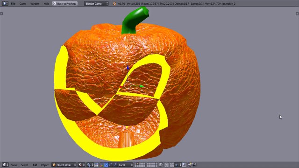299x168 pixels.
Task: Open the Local transform orientation dropdown
Action: point(125,165)
